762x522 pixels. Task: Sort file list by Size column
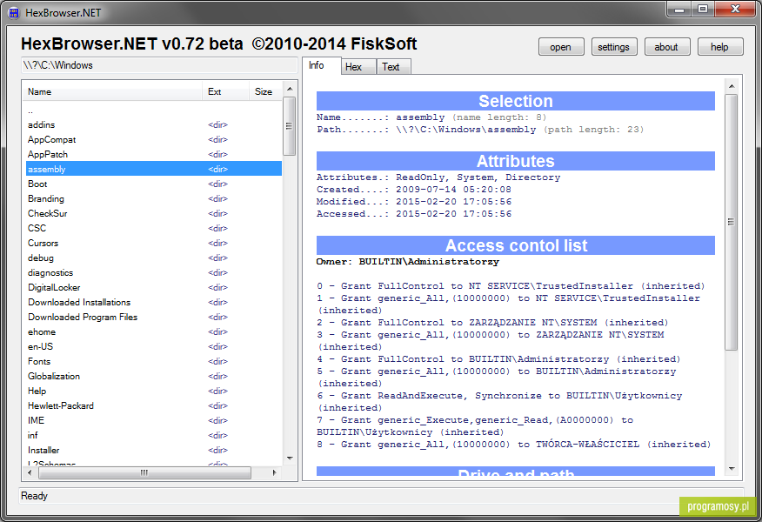265,91
